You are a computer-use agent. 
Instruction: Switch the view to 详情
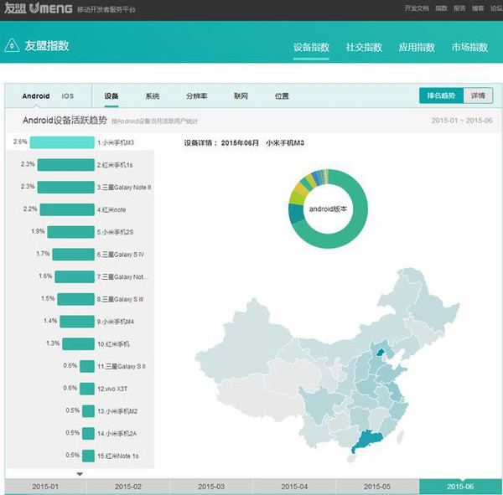[477, 95]
